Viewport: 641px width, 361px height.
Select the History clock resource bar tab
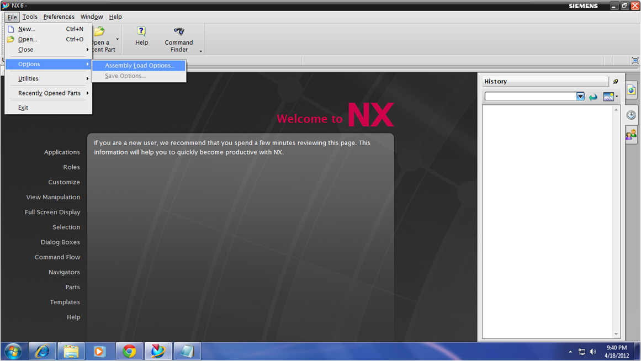(x=631, y=115)
